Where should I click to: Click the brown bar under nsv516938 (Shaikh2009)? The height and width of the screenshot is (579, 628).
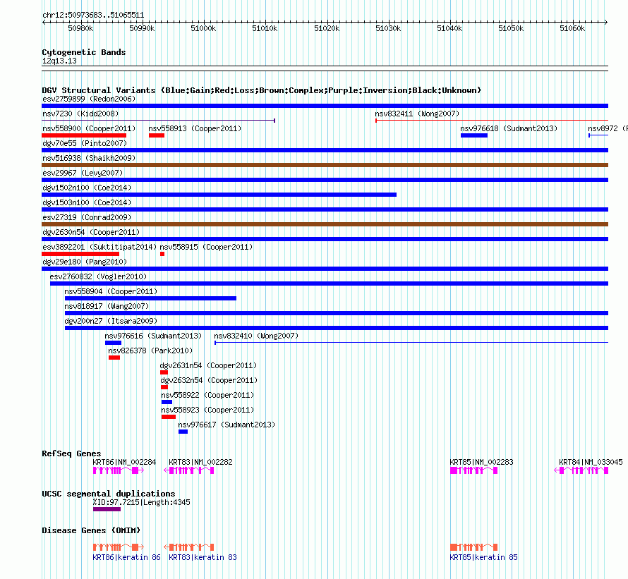tap(325, 165)
